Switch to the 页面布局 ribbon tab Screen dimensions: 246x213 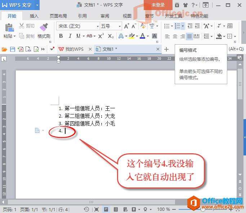58,16
